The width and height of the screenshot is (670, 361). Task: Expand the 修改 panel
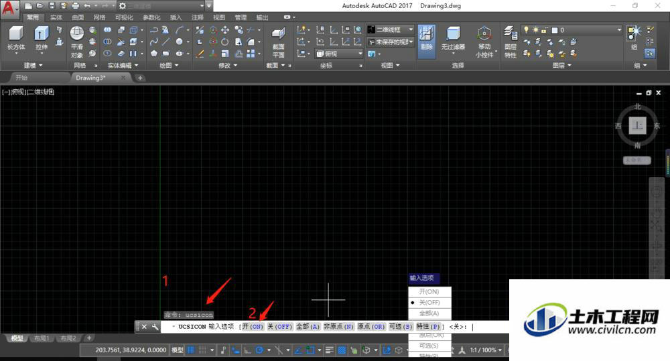pyautogui.click(x=228, y=66)
